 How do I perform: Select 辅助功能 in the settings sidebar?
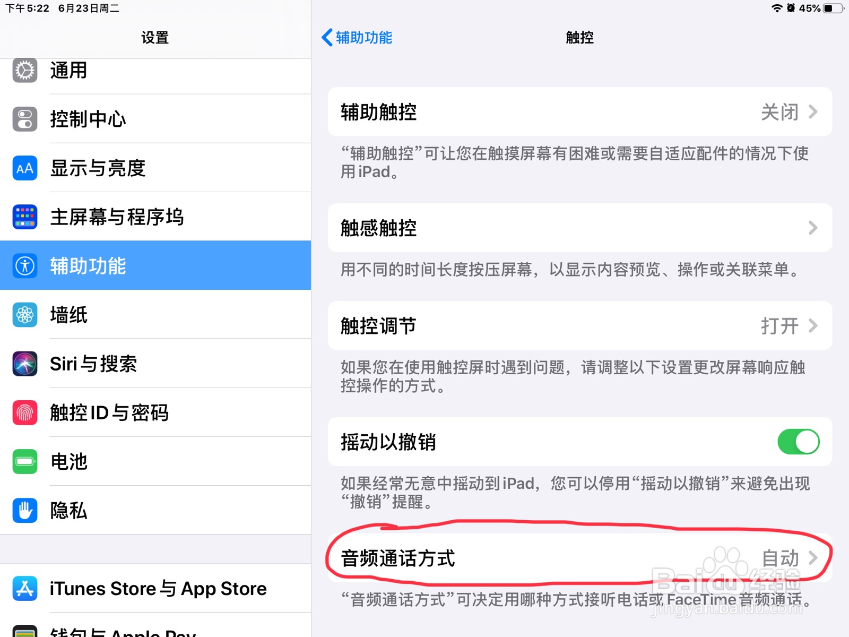click(155, 265)
